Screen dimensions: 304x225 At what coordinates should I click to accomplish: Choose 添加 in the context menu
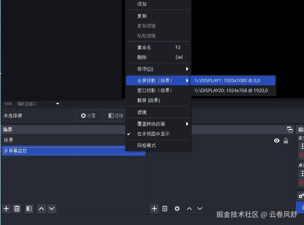click(x=158, y=4)
